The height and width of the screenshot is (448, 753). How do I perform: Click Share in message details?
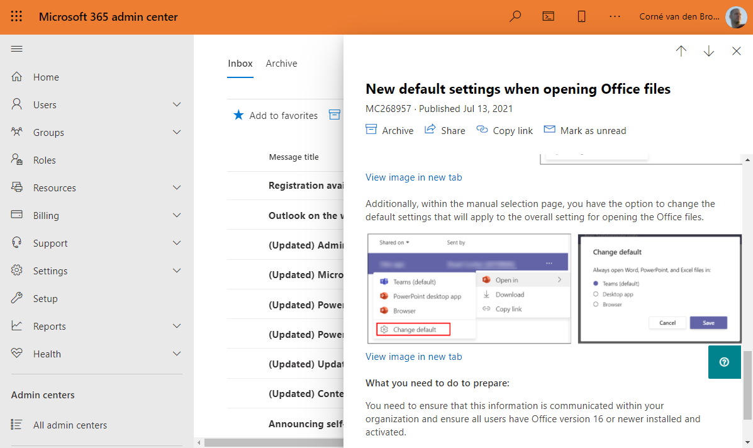pyautogui.click(x=445, y=130)
